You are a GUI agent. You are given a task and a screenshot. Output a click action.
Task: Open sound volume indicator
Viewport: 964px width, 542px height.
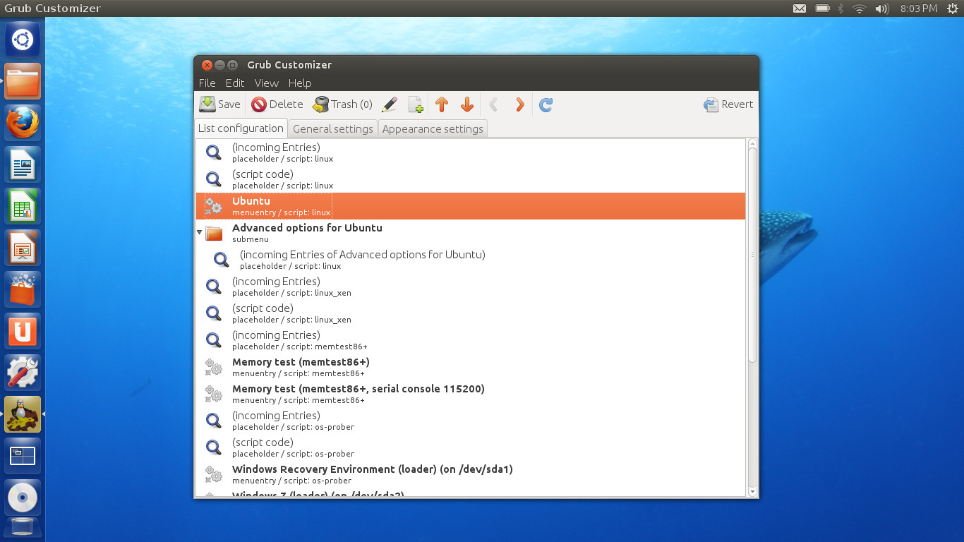(881, 8)
